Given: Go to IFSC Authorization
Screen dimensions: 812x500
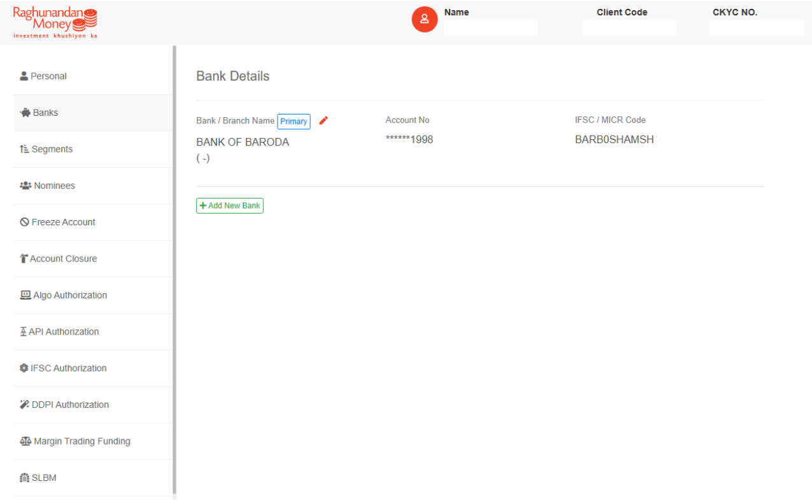Looking at the screenshot, I should [x=93, y=368].
